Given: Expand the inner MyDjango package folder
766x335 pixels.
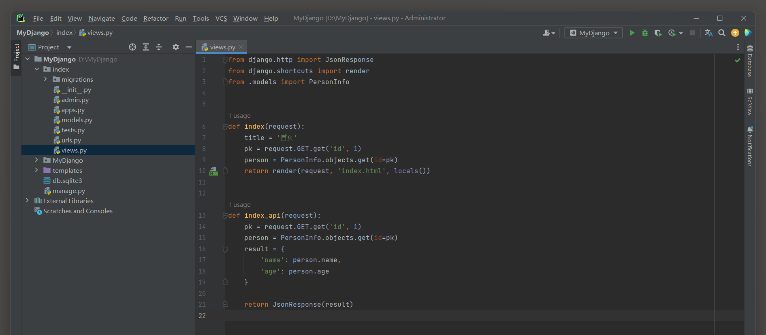Looking at the screenshot, I should click(37, 160).
